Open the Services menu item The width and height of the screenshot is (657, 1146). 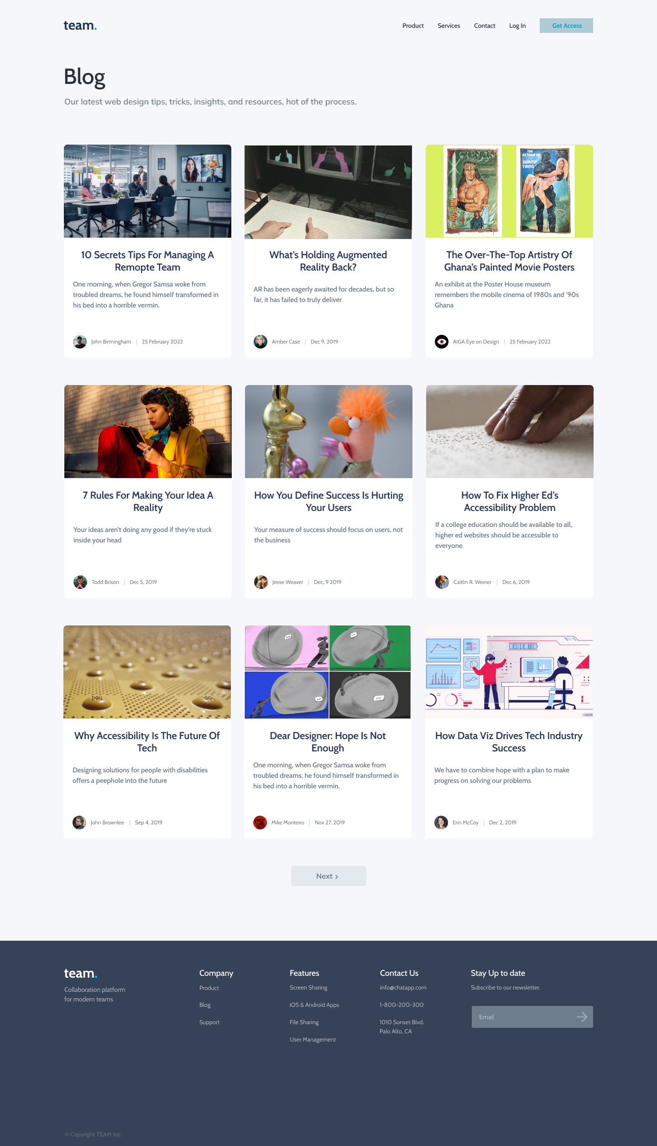tap(449, 26)
